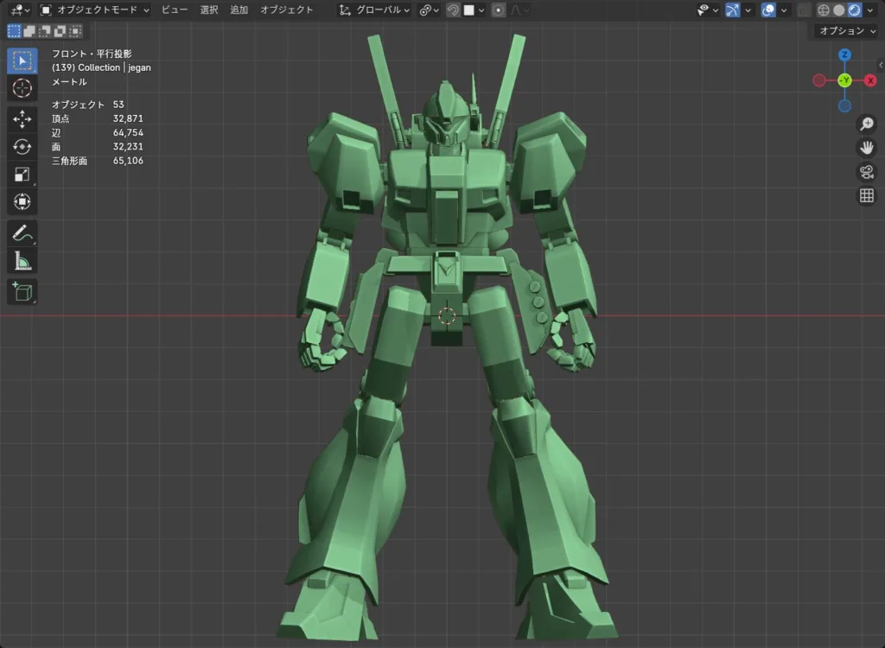The image size is (885, 648).
Task: Pick the Scale tool
Action: coord(22,175)
